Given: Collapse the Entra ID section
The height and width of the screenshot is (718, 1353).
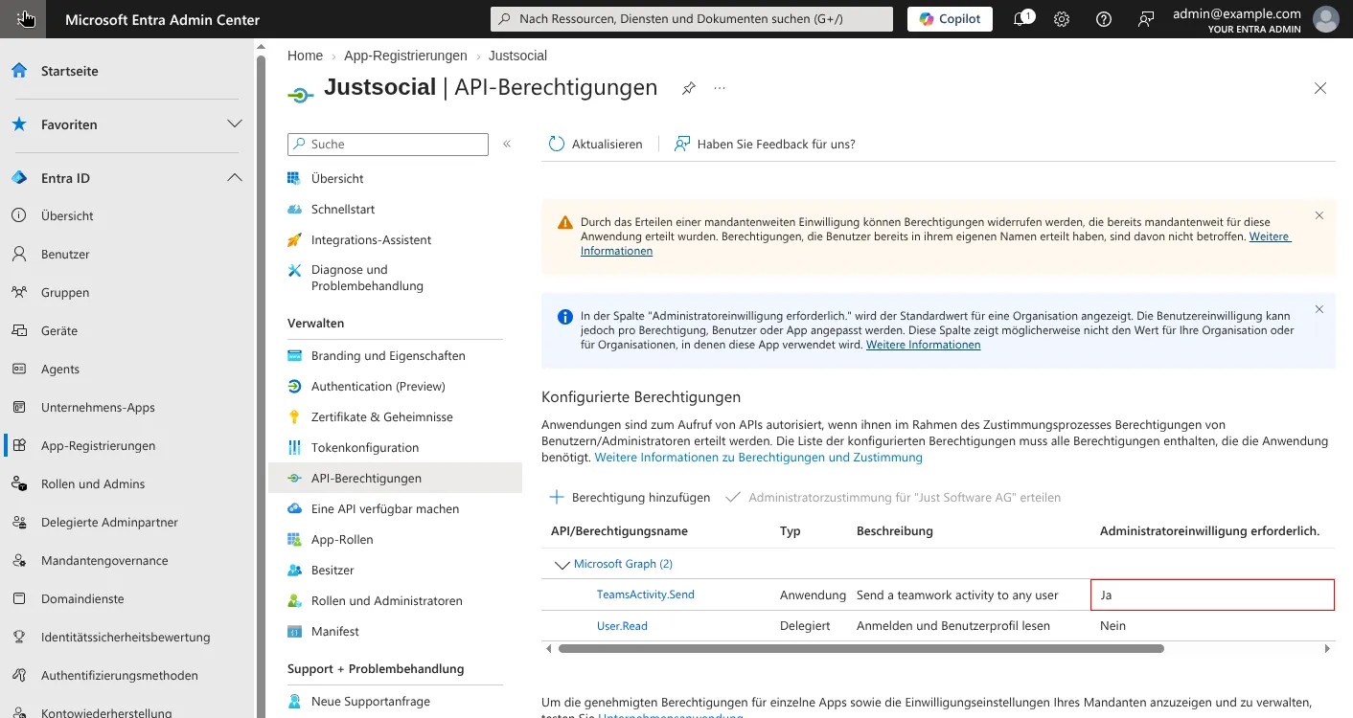Looking at the screenshot, I should coord(234,178).
